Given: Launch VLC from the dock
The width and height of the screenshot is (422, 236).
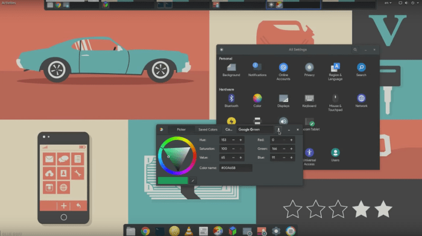Looking at the screenshot, I should (x=189, y=231).
